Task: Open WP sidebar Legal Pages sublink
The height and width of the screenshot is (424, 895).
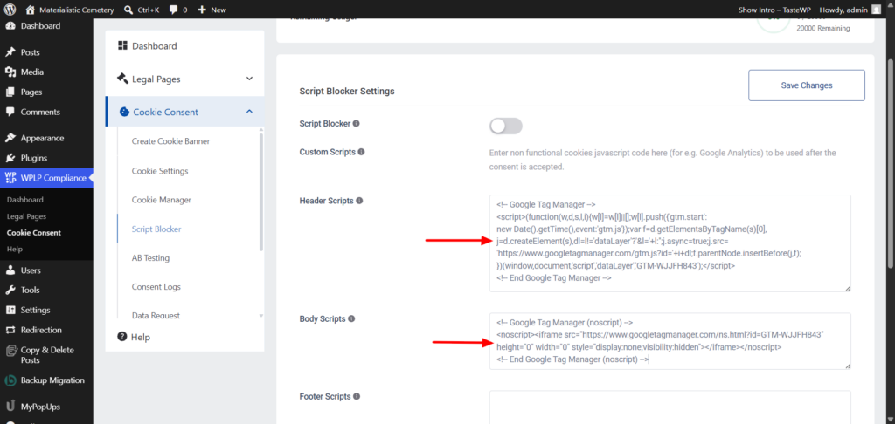Action: pos(27,216)
